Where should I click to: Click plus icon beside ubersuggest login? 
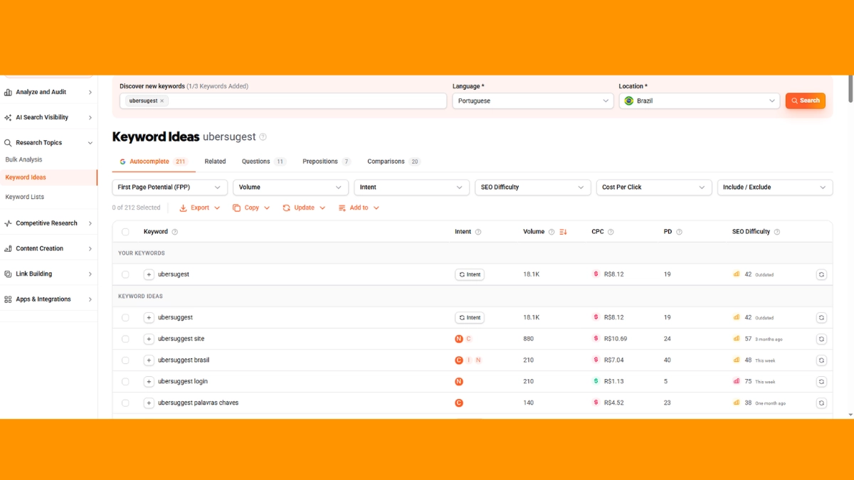coord(149,382)
